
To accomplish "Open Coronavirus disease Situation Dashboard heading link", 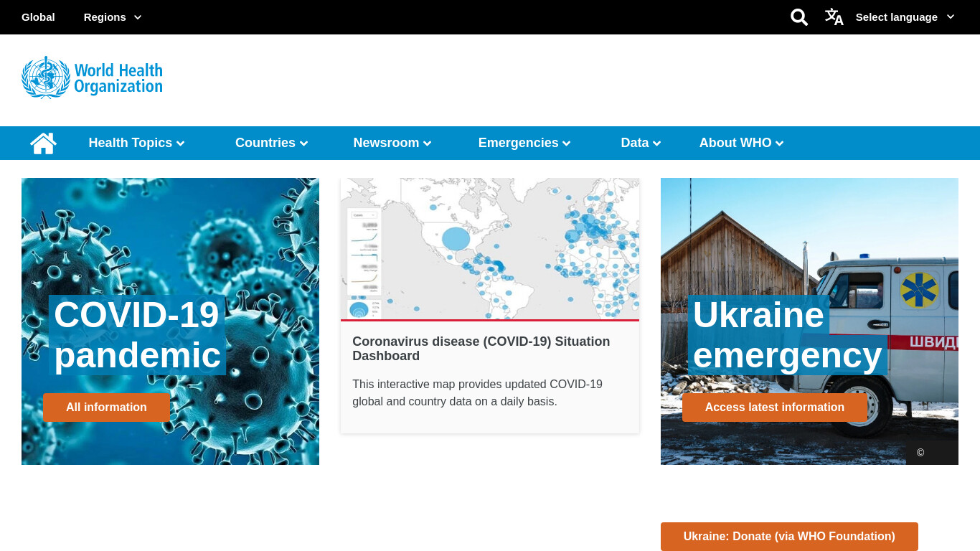I will tap(481, 349).
